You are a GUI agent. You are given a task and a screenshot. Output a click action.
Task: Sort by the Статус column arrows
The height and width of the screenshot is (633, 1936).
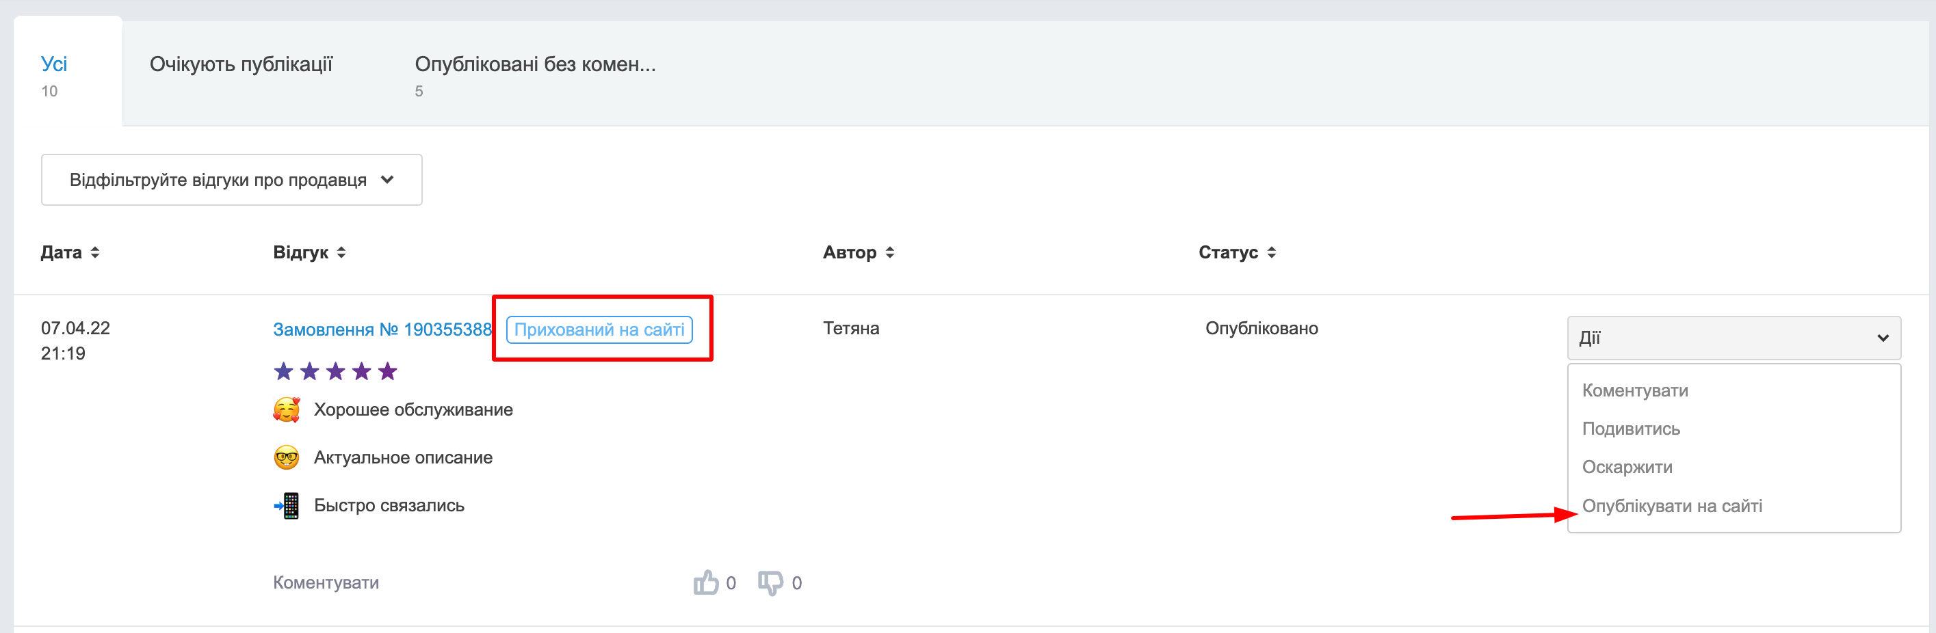(1272, 252)
